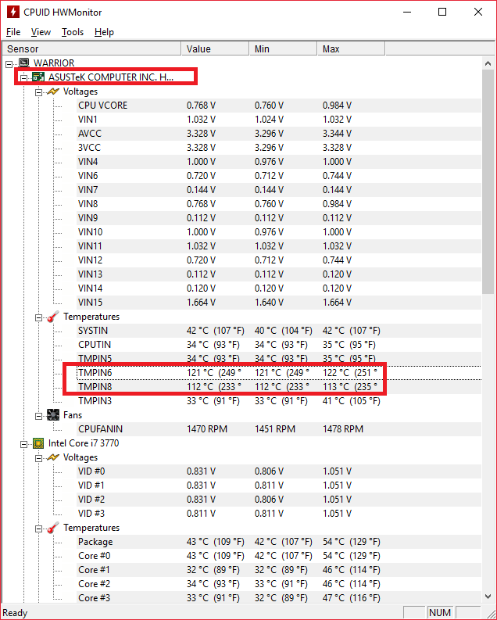Select the CPU VCORE row
The width and height of the screenshot is (497, 620).
click(x=279, y=106)
